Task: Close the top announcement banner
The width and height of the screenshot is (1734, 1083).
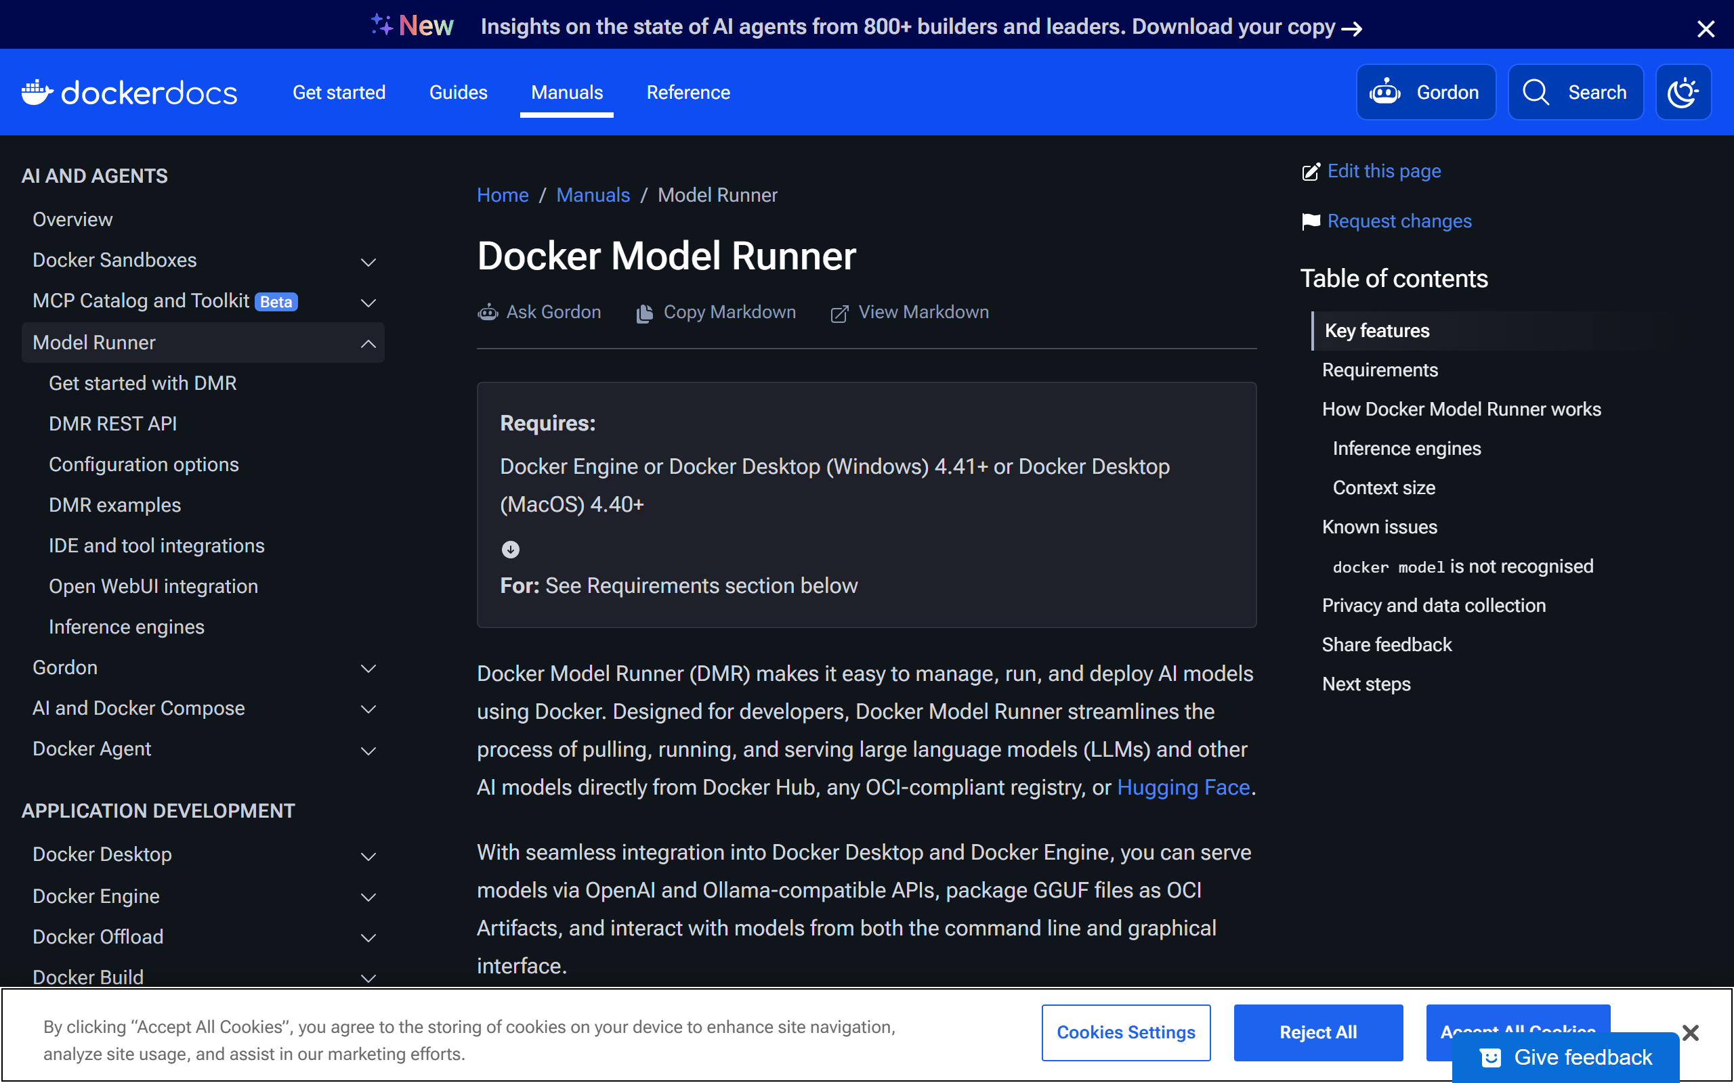Action: 1706,28
